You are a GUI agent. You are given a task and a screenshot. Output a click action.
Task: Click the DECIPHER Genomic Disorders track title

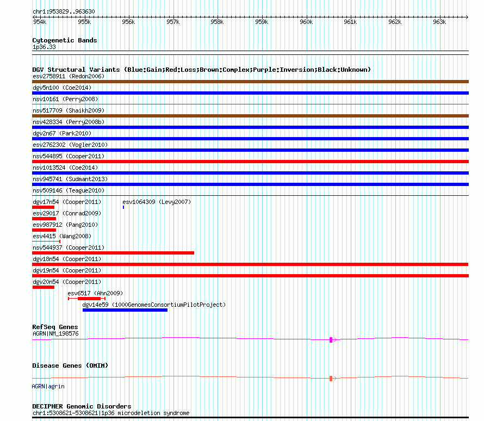(82, 406)
